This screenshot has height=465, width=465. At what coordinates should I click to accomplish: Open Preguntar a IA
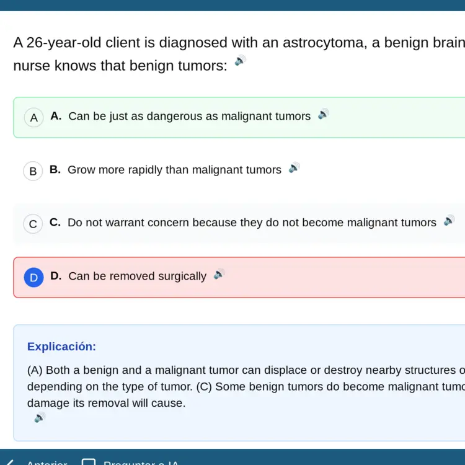coord(141,463)
